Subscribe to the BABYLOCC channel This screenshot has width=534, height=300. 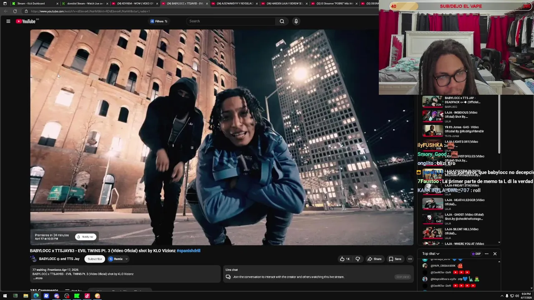click(x=95, y=259)
